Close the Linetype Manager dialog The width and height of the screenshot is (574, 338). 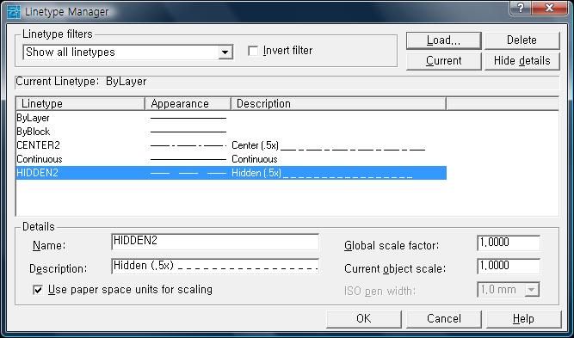(550, 8)
